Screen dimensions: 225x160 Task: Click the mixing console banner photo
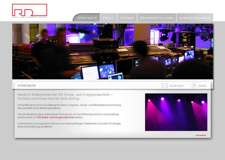pos(113,52)
